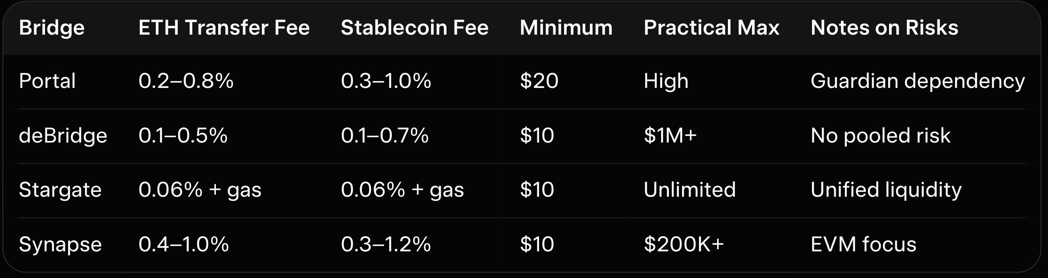
Task: Click the deBridge row name
Action: pos(63,136)
